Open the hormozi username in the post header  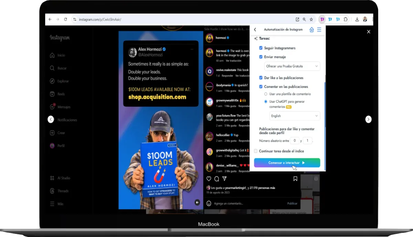coord(220,38)
